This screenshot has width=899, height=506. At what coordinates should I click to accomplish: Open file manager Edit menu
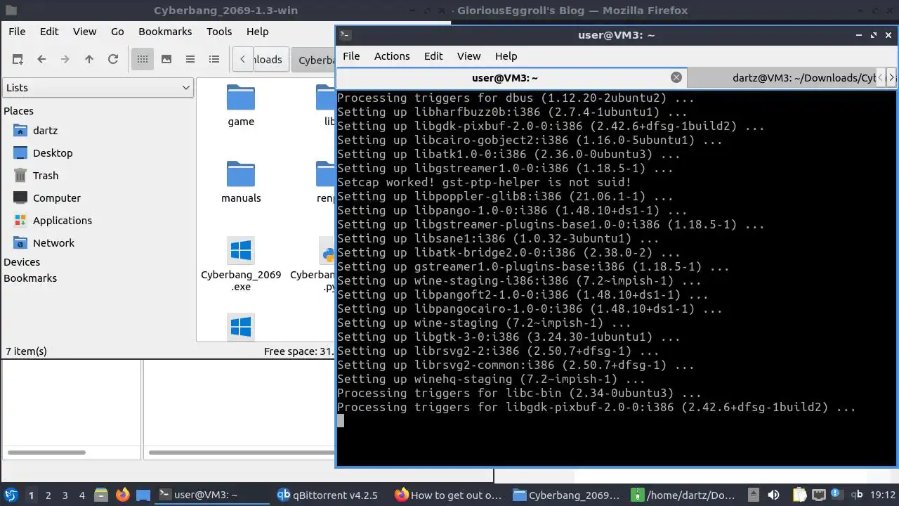point(49,32)
